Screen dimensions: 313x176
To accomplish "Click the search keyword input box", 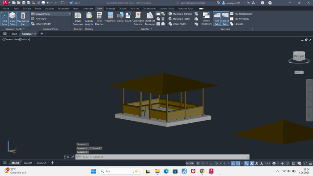I will point(198,3).
